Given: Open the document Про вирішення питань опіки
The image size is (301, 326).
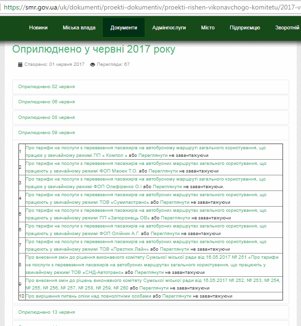Looking at the screenshot, I should point(89,296).
